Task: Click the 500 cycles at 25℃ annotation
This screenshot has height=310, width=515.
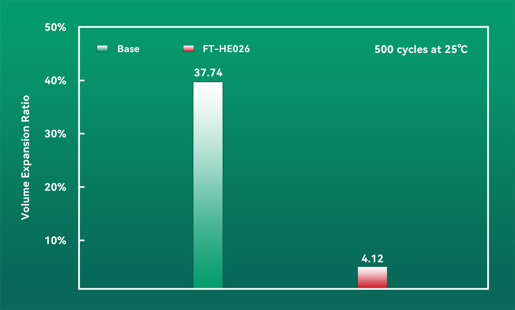Action: [421, 50]
